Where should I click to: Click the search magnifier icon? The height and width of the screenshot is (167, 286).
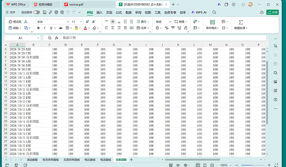point(214,12)
